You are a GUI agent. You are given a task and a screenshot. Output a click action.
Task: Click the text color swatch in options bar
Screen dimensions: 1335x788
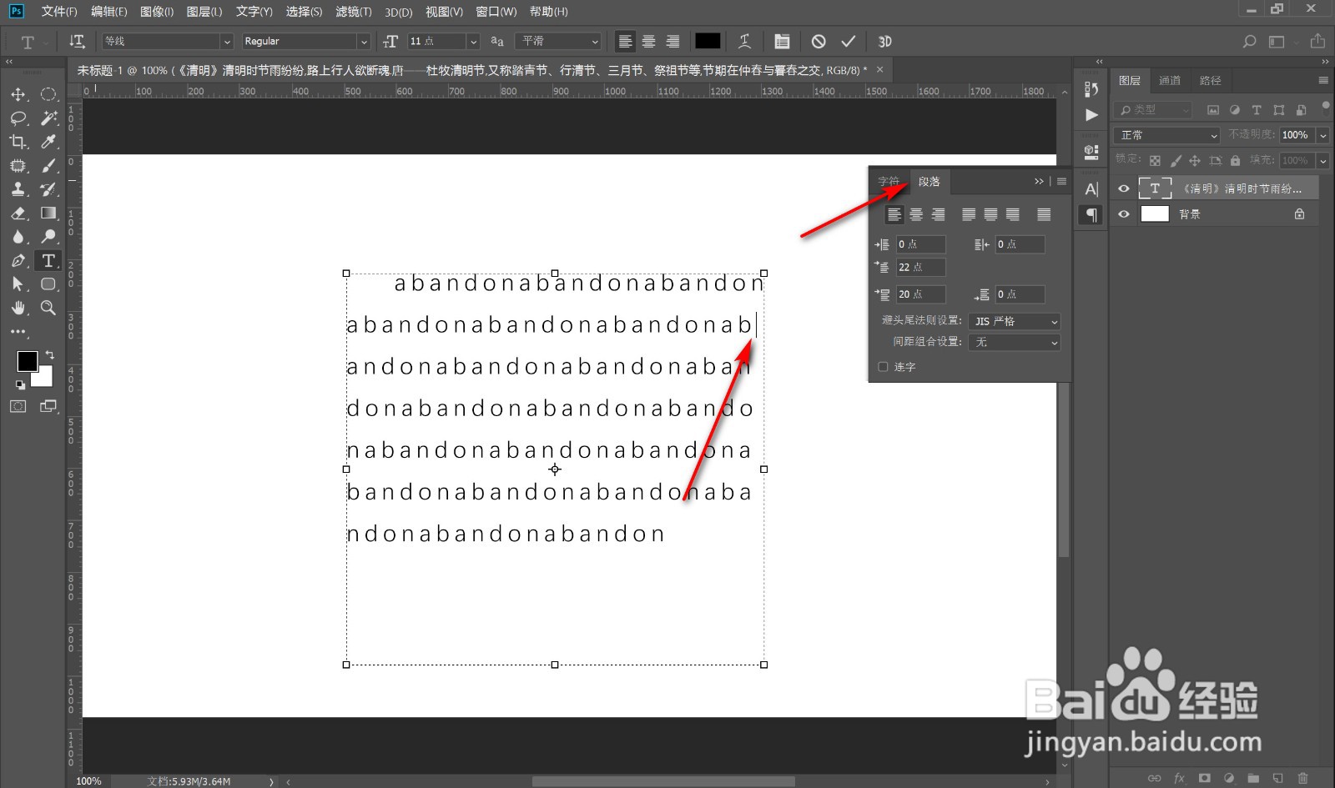tap(708, 41)
